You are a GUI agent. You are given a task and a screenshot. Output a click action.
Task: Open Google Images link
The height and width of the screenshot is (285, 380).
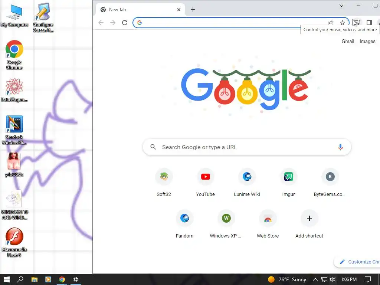[x=367, y=42]
